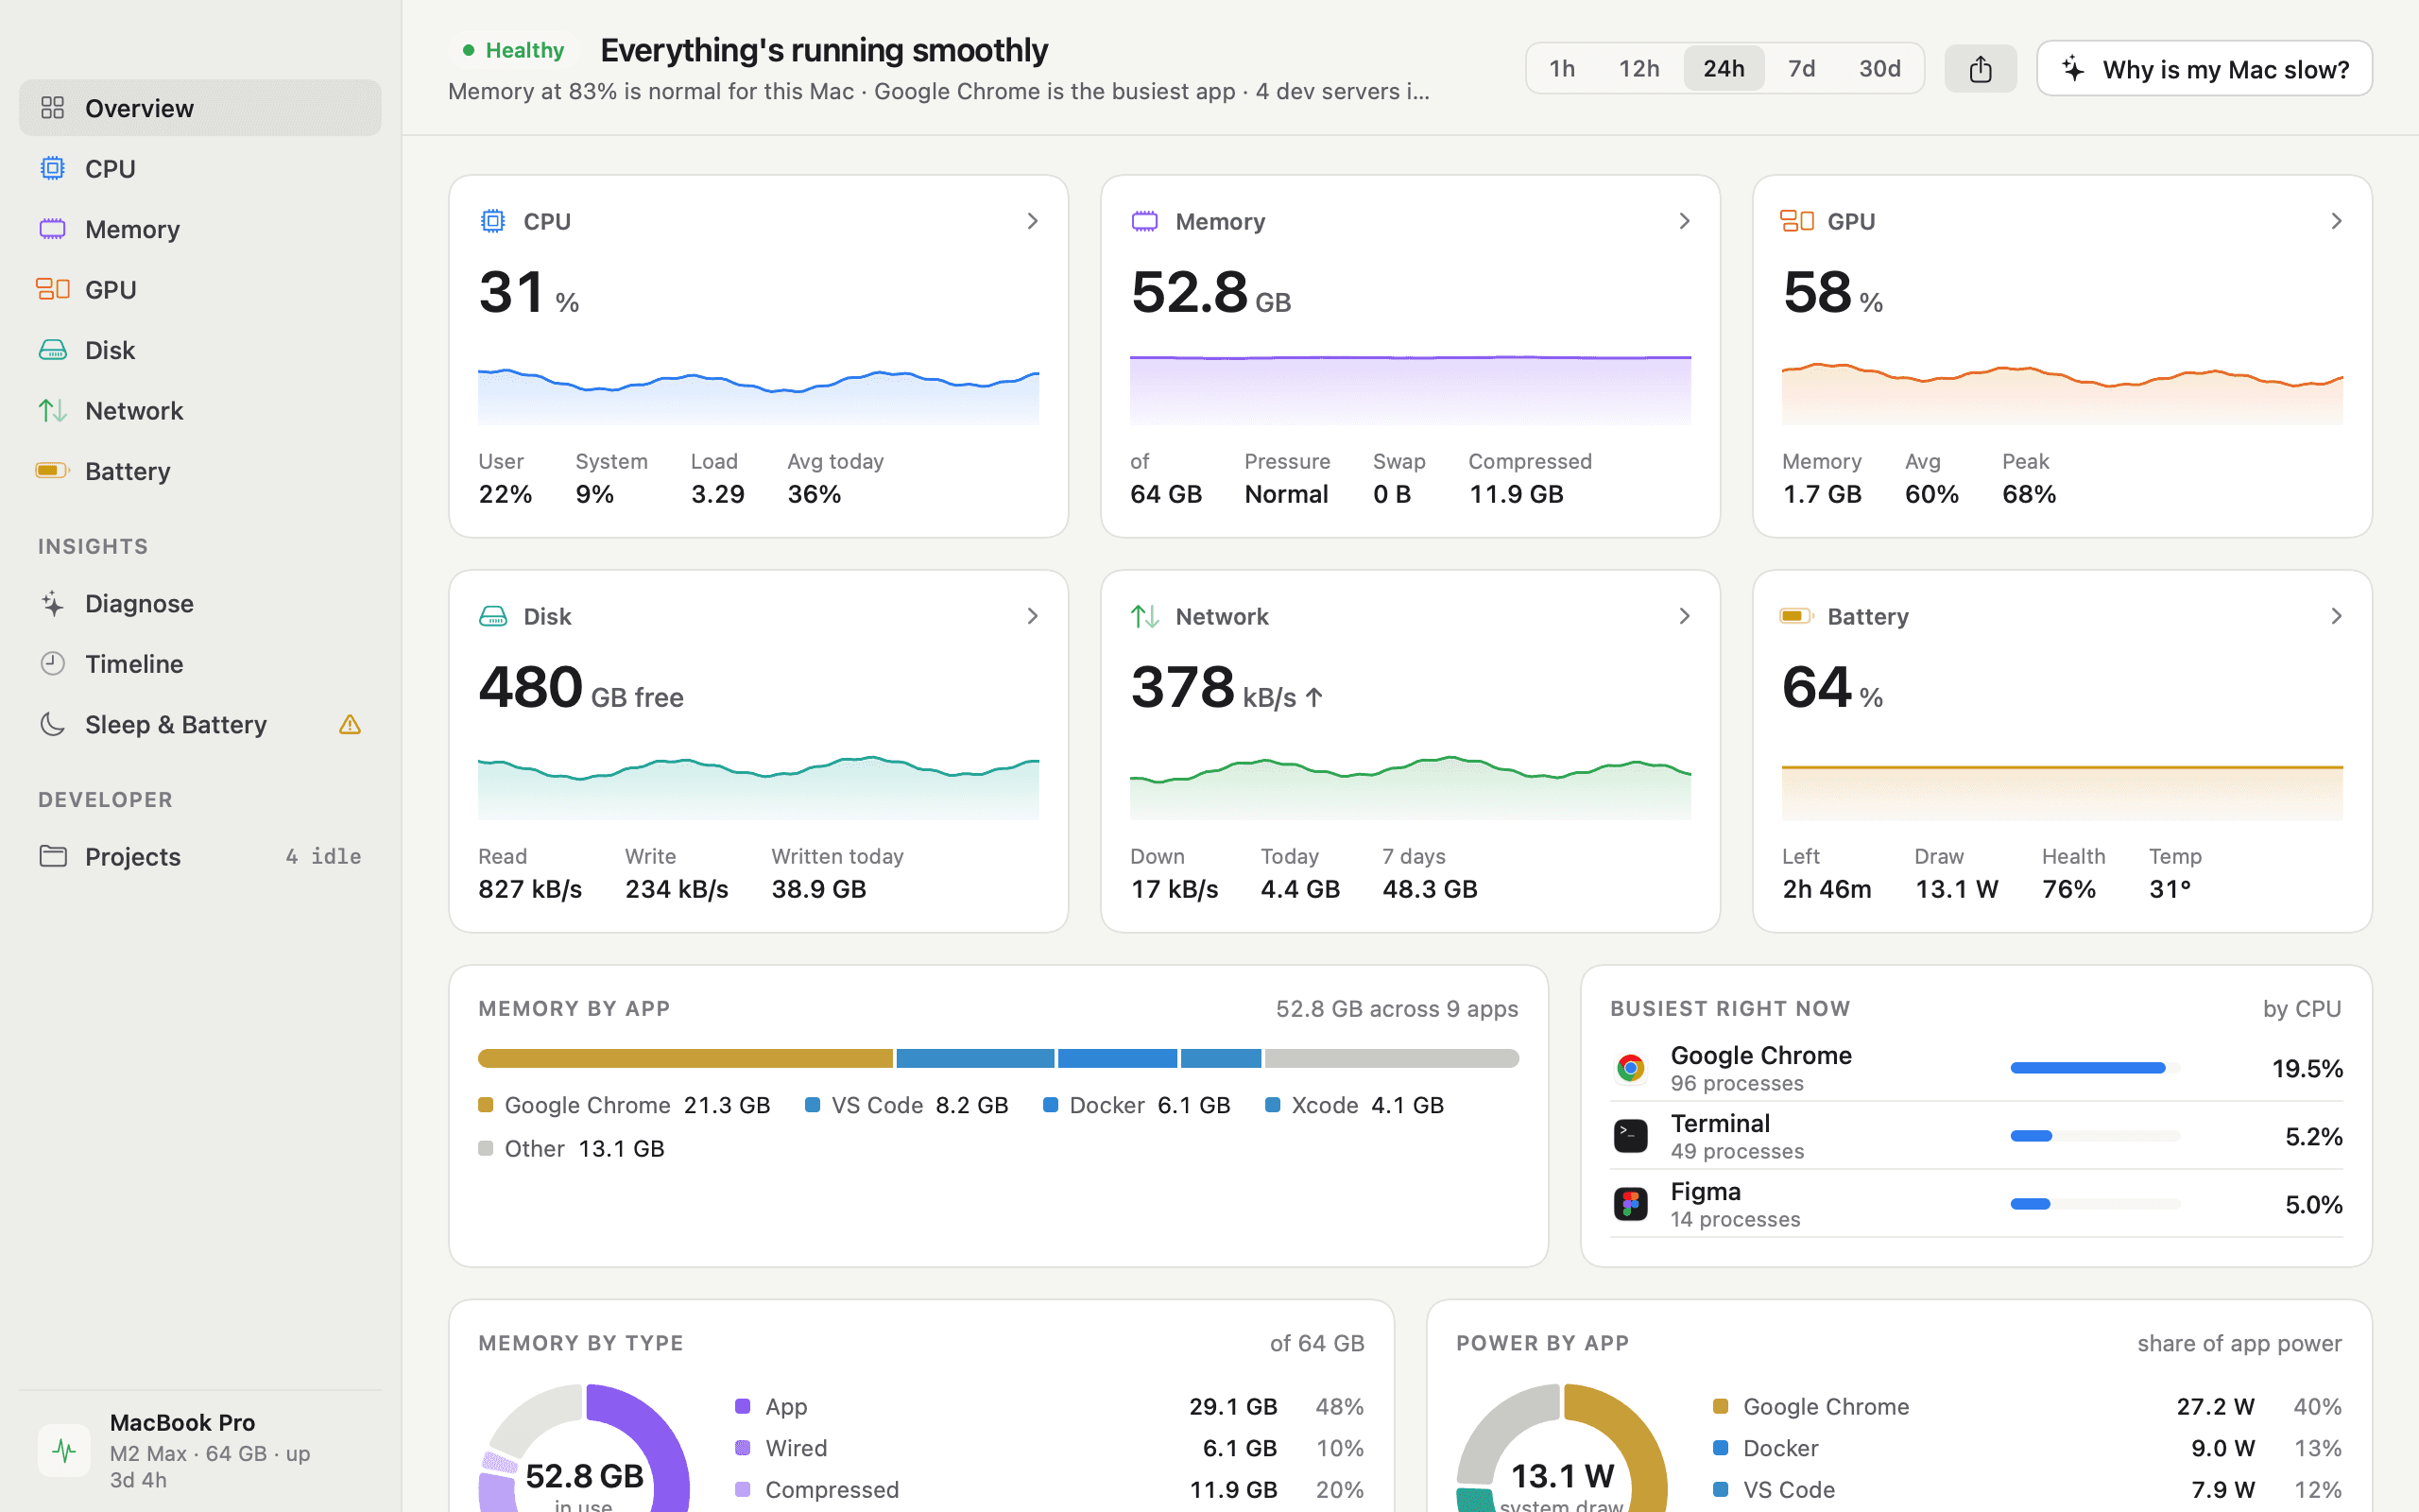Expand the Disk card chevron
Viewport: 2419px width, 1512px height.
[x=1033, y=616]
